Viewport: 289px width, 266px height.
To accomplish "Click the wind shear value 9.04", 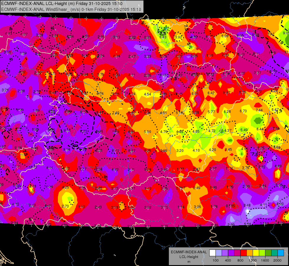I will (84, 112).
